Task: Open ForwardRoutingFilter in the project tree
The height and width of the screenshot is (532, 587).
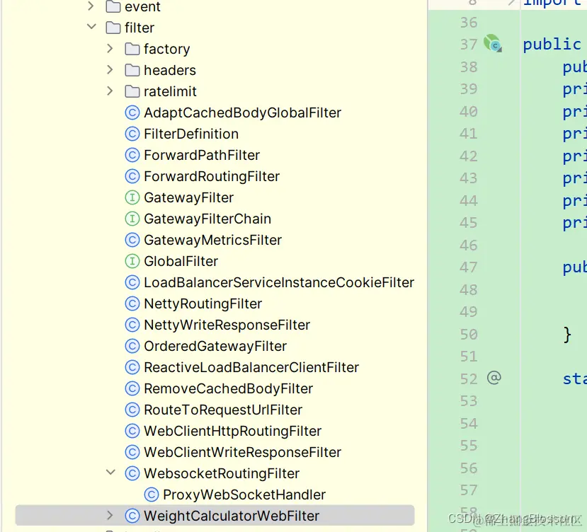Action: click(212, 176)
